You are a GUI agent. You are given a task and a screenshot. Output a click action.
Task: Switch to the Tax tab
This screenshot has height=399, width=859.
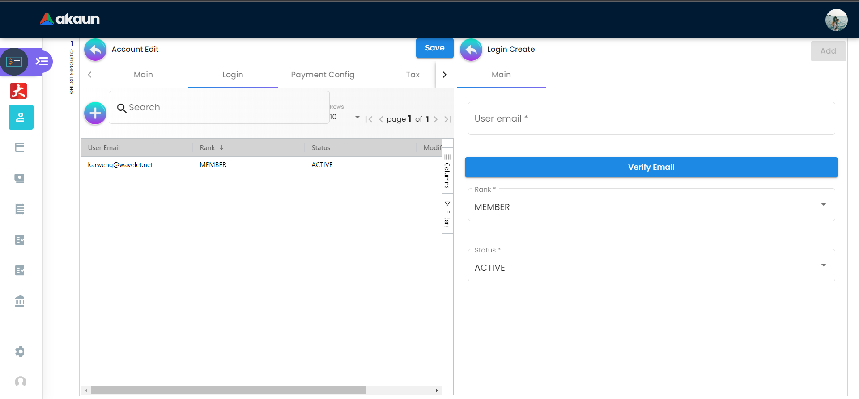(x=412, y=75)
